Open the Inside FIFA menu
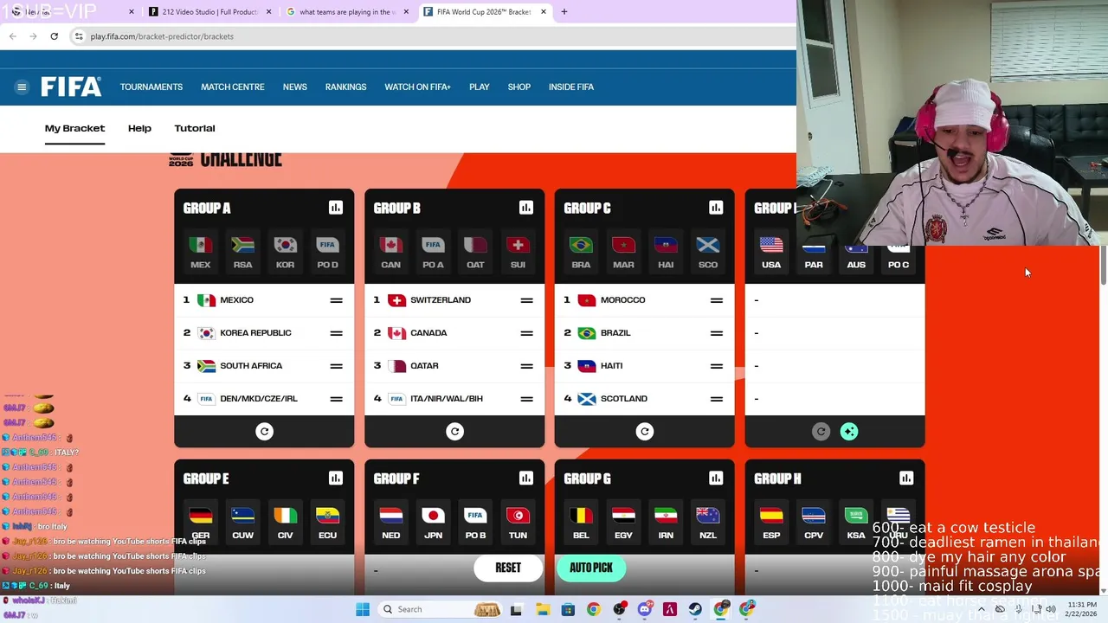The height and width of the screenshot is (623, 1108). 571,87
